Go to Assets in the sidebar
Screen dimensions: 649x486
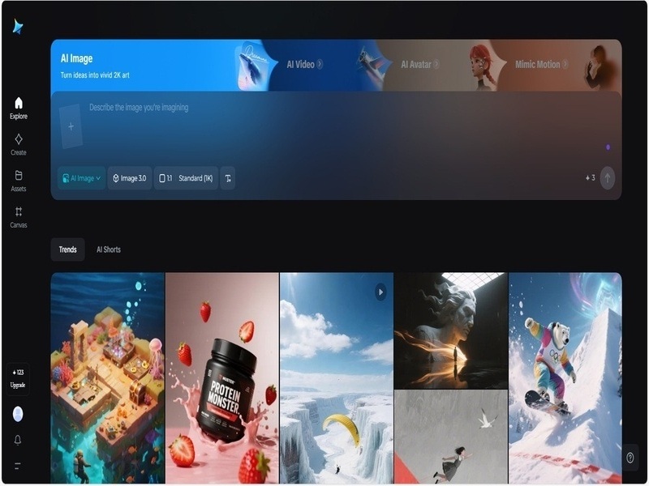coord(18,180)
